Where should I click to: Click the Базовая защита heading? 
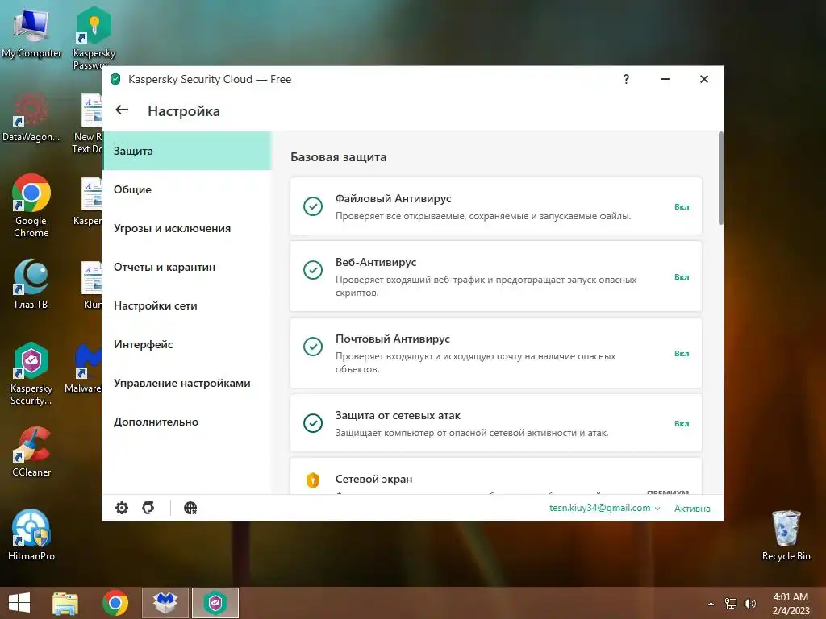(x=338, y=157)
